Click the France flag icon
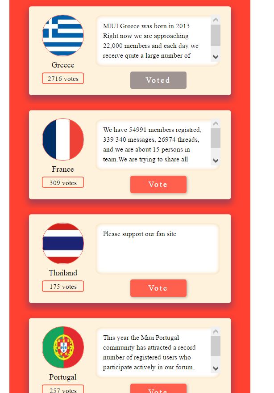Image resolution: width=274 pixels, height=393 pixels. (63, 139)
